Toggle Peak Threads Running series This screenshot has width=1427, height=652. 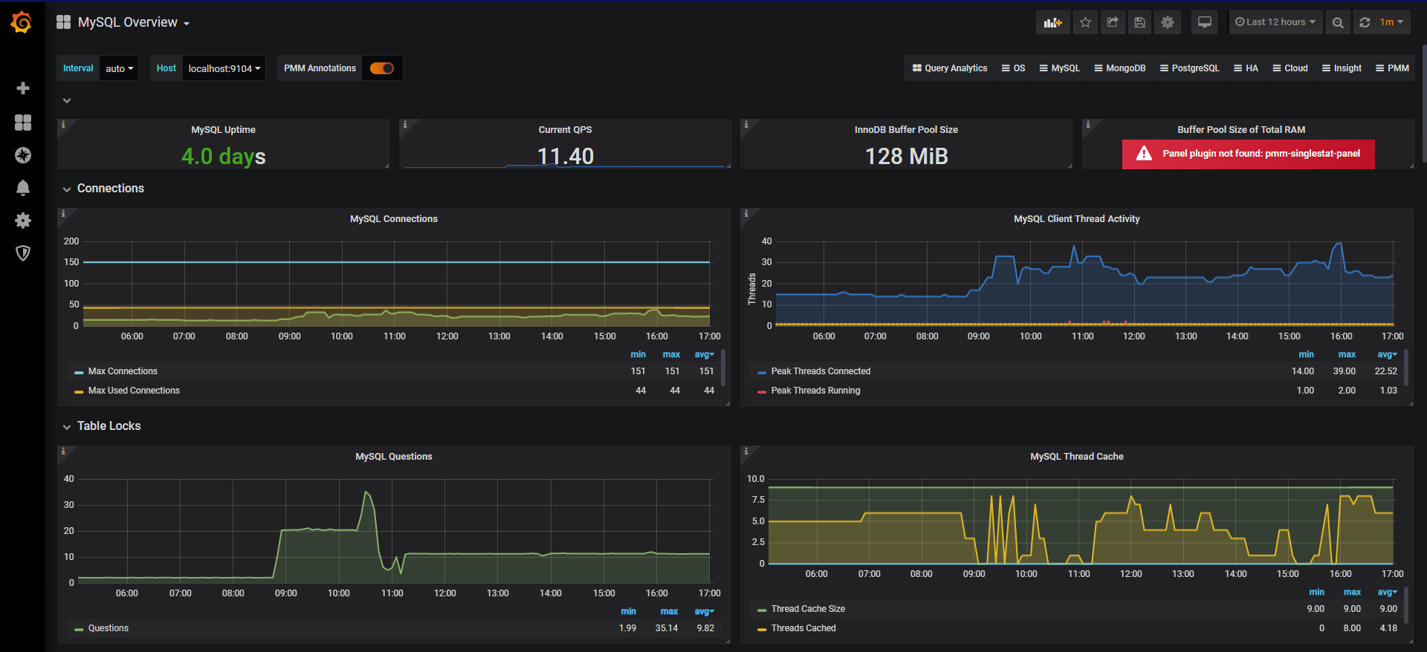(815, 391)
